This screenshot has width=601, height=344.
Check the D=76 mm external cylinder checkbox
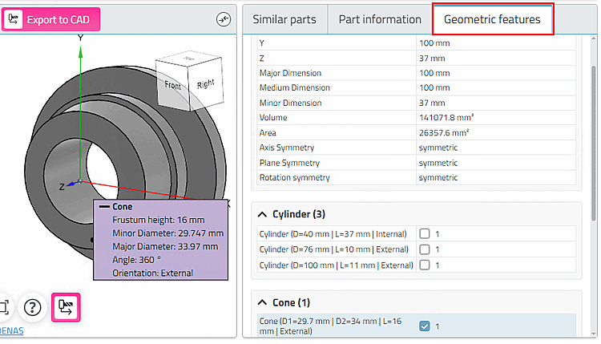(x=425, y=249)
